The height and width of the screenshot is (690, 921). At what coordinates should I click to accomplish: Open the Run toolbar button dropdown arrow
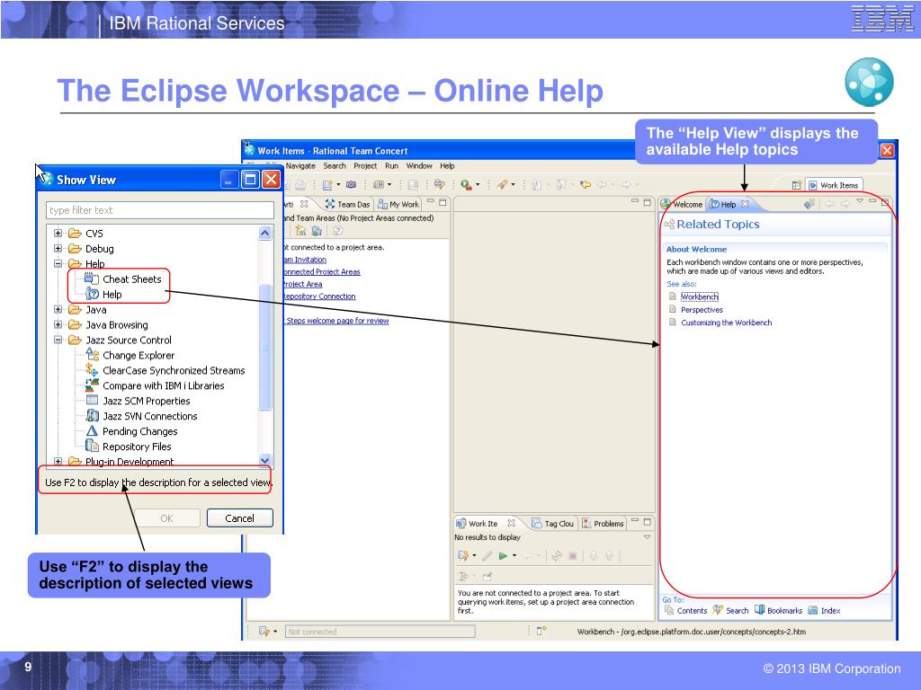(478, 185)
